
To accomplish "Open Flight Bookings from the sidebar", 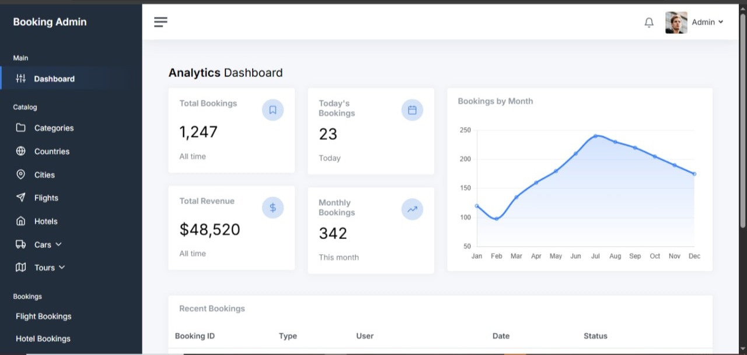I will (x=43, y=316).
